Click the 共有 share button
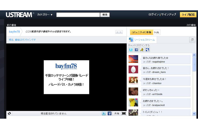 [117, 114]
